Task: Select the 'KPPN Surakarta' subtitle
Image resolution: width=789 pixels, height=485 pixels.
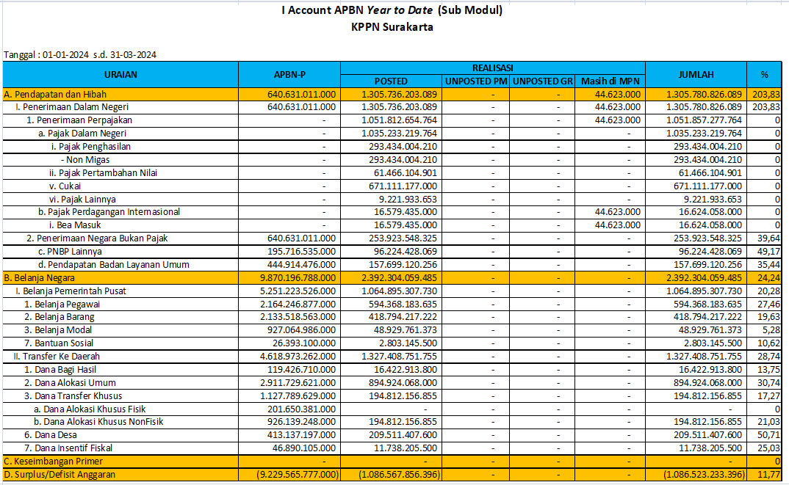Action: (x=392, y=27)
